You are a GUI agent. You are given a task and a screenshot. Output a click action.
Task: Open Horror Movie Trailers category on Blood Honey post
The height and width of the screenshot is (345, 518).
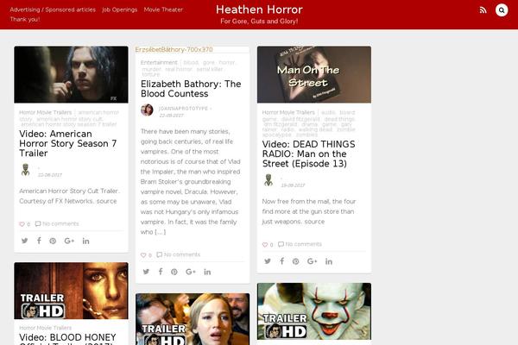point(45,328)
